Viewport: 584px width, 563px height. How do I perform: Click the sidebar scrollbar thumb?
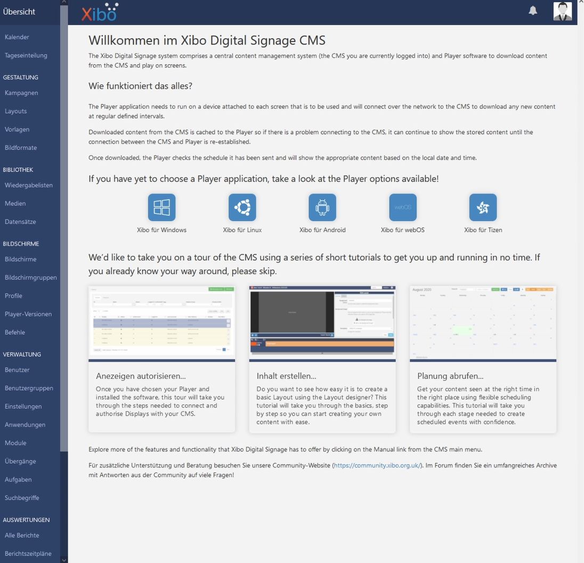point(64,228)
